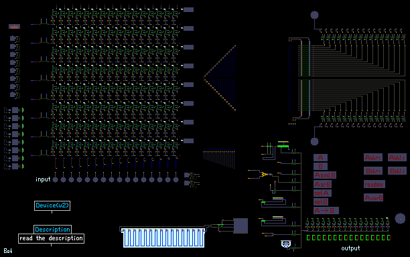Image resolution: width=410 pixels, height=257 pixels.
Task: Toggle the first green output bit indicator
Action: [308, 238]
